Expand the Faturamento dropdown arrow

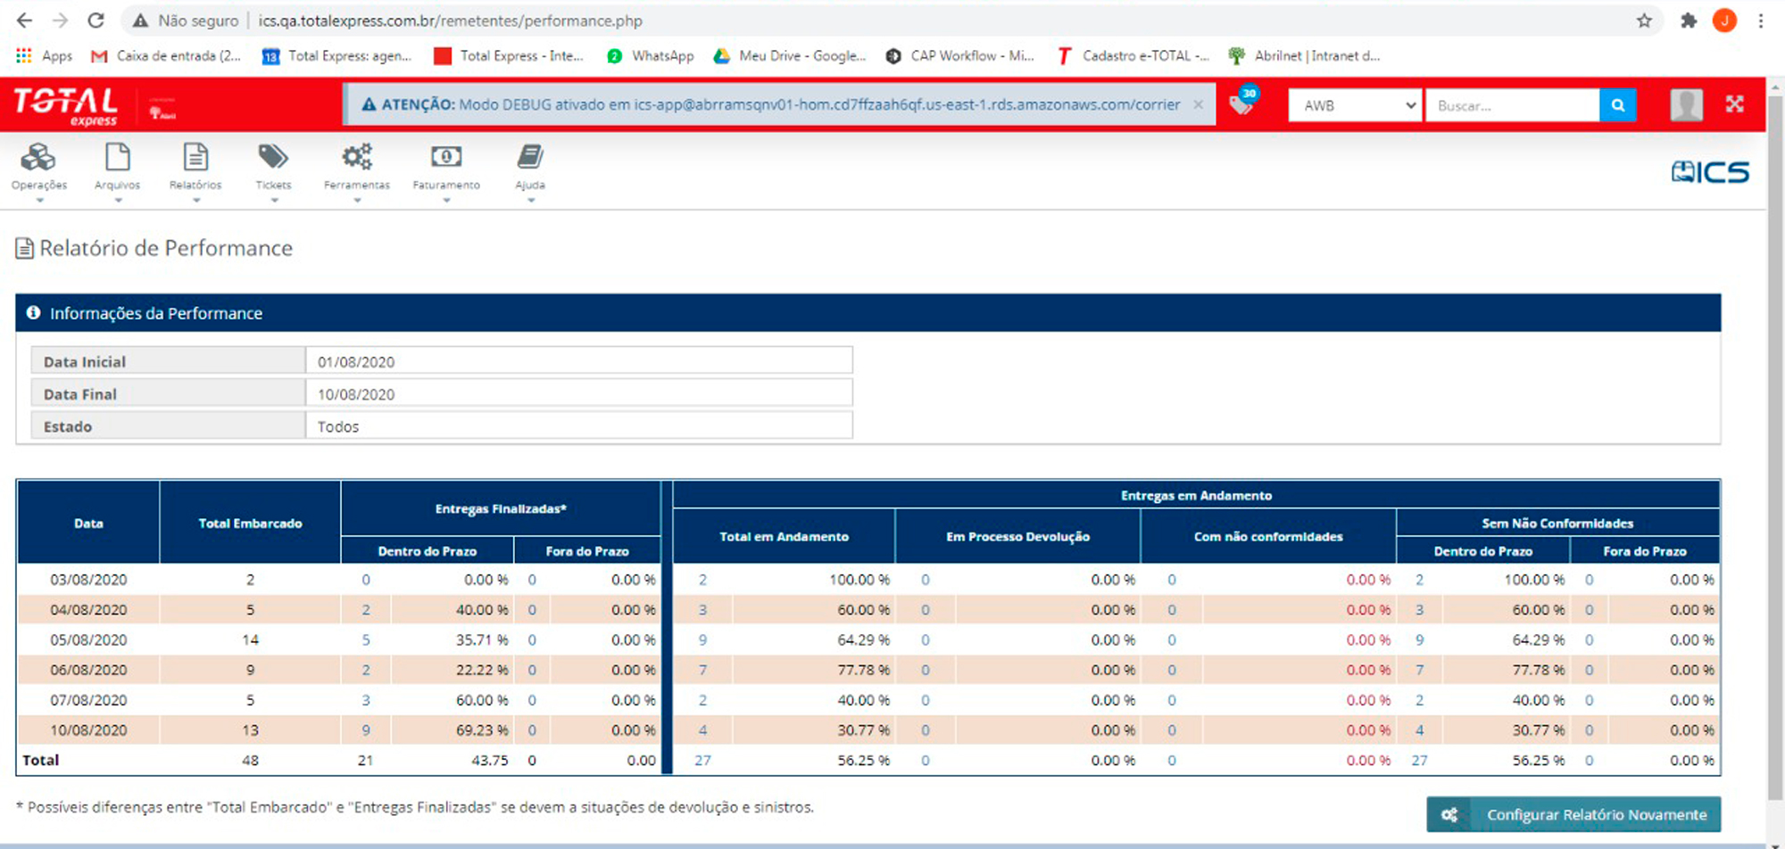point(446,201)
